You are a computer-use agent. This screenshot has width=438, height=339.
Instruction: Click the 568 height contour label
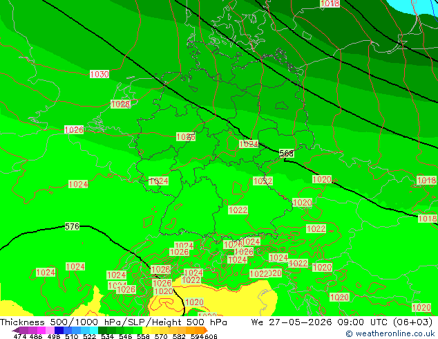click(x=286, y=153)
